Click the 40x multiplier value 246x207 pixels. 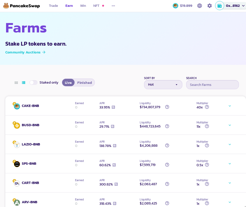200,107
